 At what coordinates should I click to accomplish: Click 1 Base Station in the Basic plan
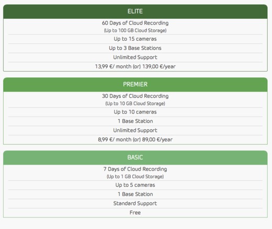coord(135,194)
